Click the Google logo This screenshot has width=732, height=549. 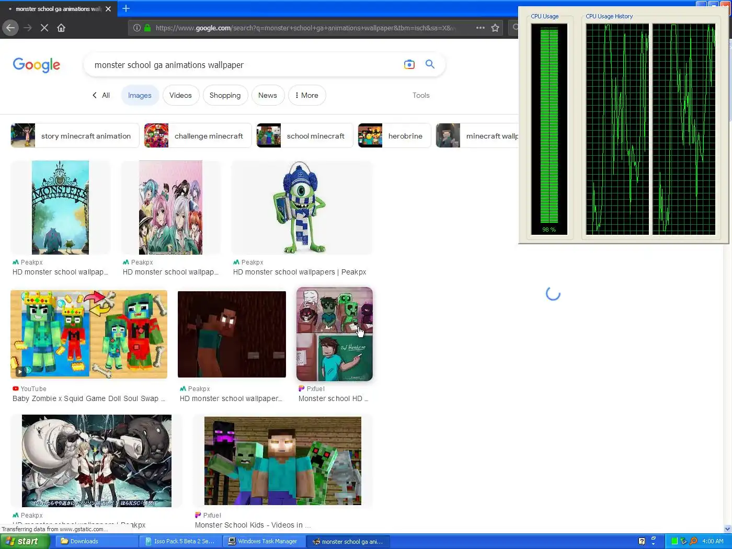(37, 65)
